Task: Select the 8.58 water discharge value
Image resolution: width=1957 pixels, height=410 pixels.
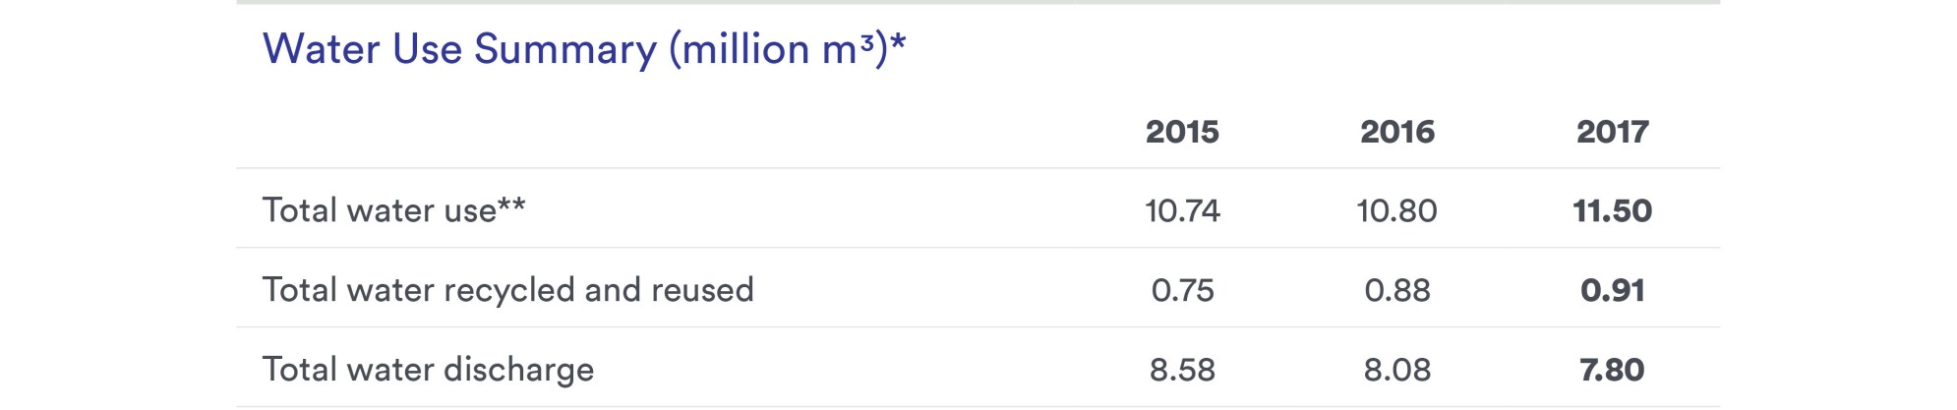Action: pos(1182,370)
